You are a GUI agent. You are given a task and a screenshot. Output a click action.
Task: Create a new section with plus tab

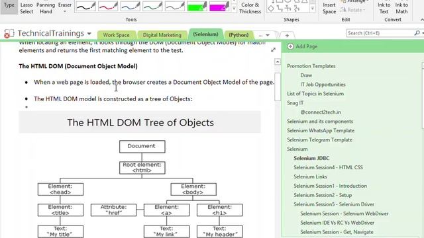287,35
